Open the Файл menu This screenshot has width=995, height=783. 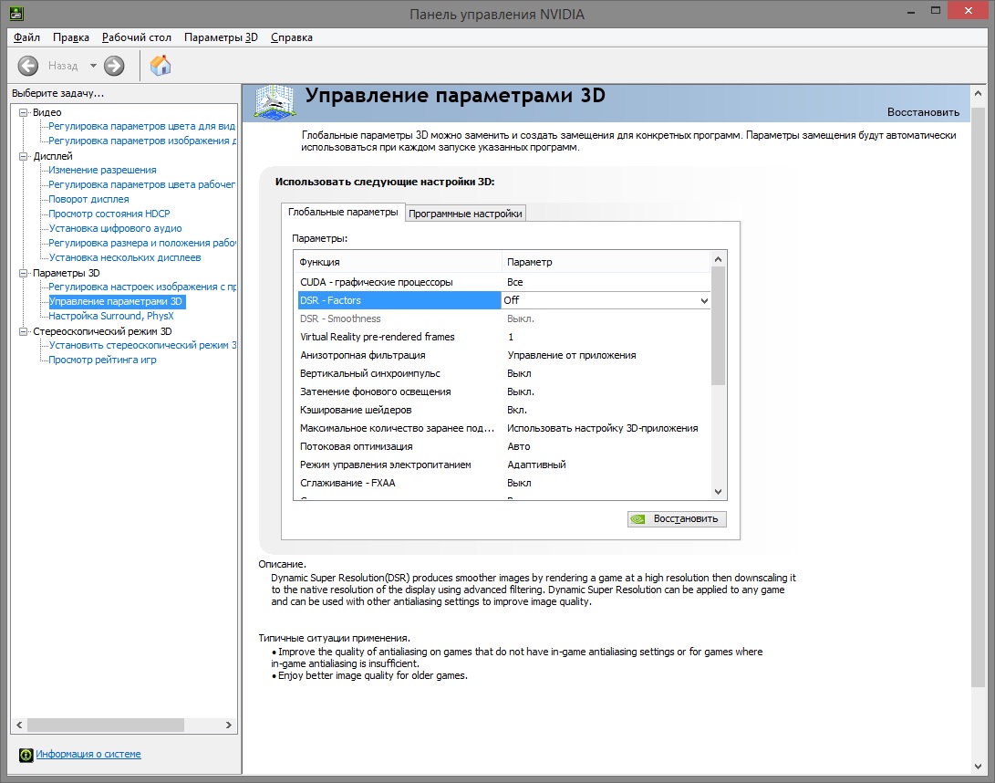click(26, 37)
